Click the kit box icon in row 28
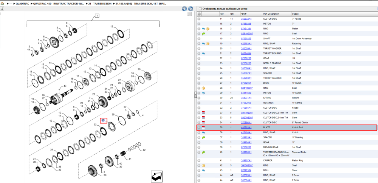 coord(203,88)
